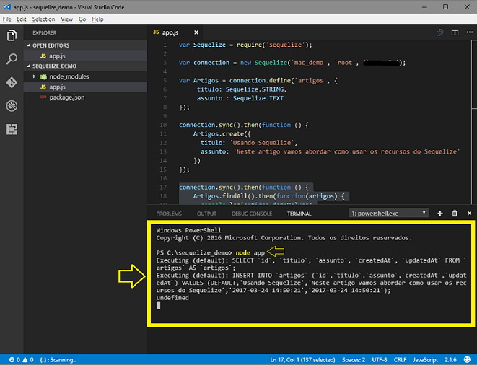Open package.json in the explorer
This screenshot has height=365, width=477.
pyautogui.click(x=85, y=97)
